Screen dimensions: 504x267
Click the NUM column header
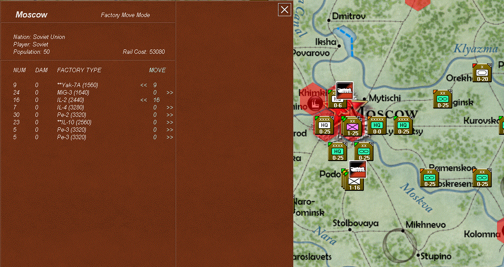click(20, 70)
